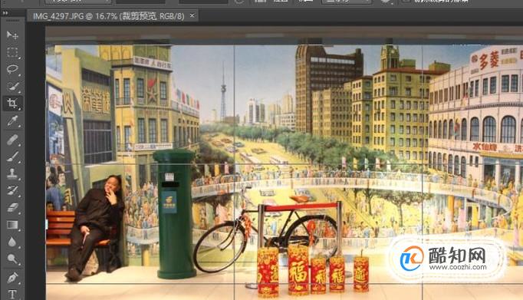Select the Move tool
Image resolution: width=523 pixels, height=300 pixels.
[12, 35]
